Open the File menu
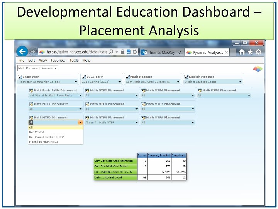Viewport: 278px width, 209px height. [21, 60]
